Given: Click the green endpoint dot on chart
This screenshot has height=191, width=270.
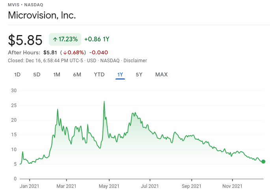Looking at the screenshot, I should tap(263, 161).
